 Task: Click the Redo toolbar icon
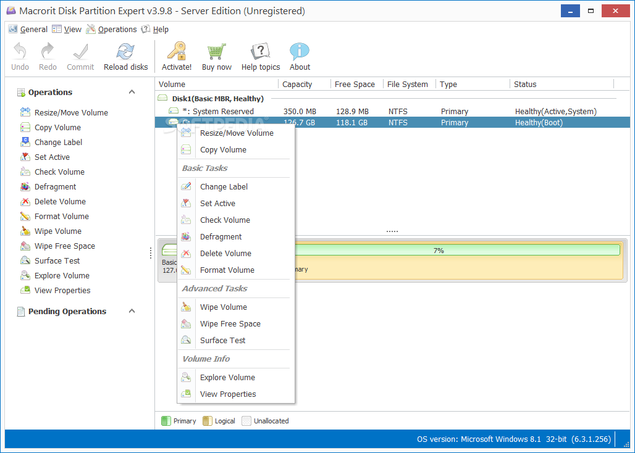[x=48, y=52]
